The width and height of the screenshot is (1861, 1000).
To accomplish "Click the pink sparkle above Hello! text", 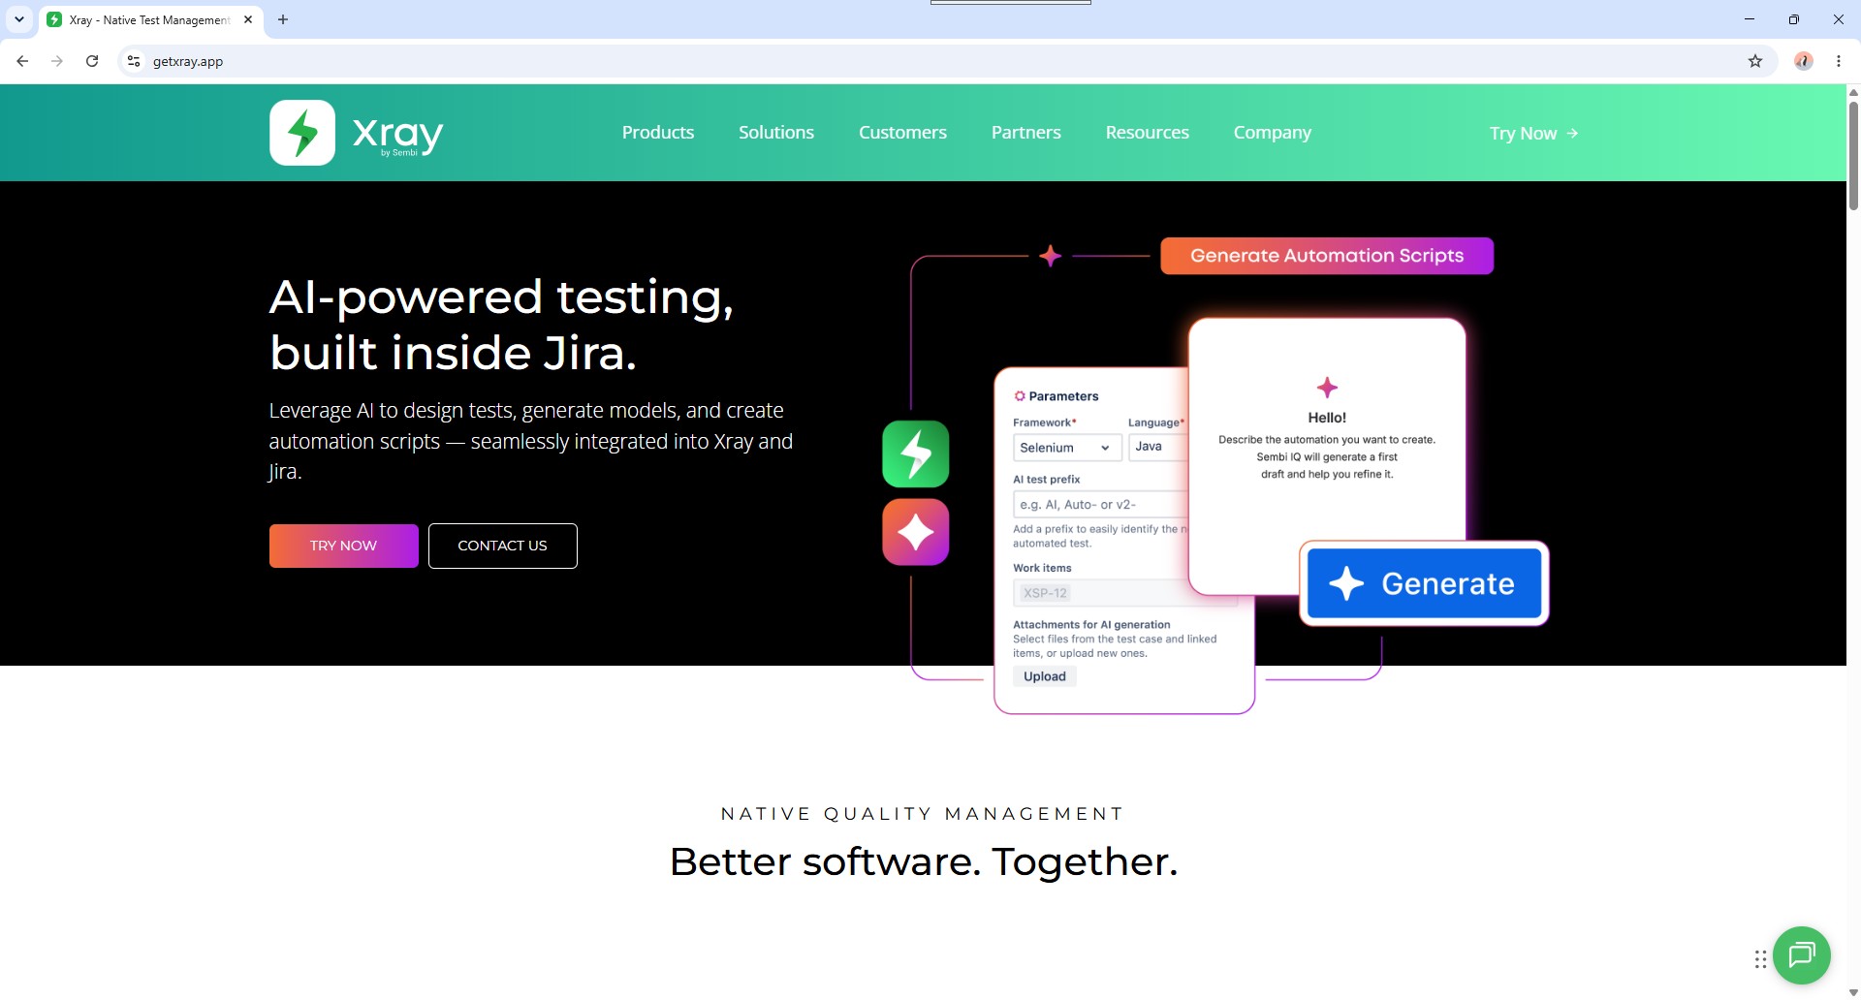I will click(1327, 388).
